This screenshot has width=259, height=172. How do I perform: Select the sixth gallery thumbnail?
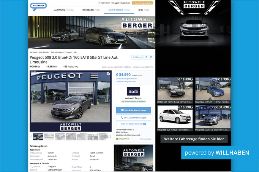[93, 136]
